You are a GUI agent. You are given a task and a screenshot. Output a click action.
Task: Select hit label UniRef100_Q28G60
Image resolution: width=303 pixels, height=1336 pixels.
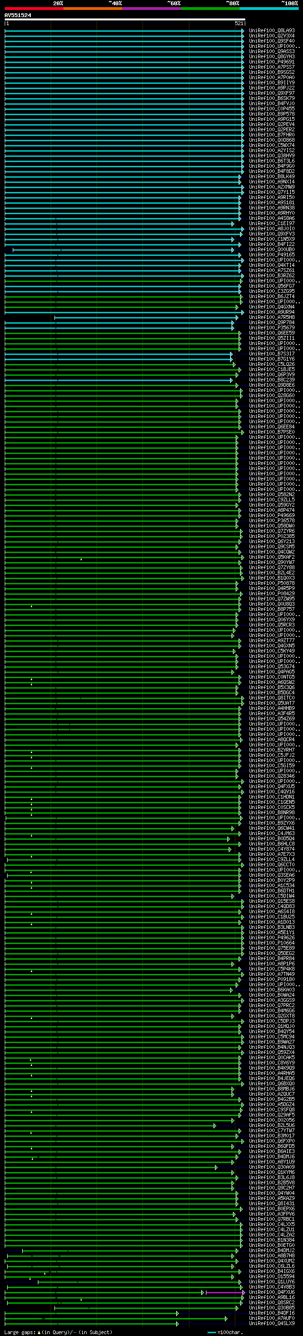click(272, 396)
